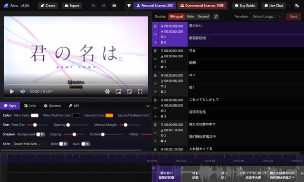Switch to the API tab
The width and height of the screenshot is (304, 182).
tap(74, 106)
